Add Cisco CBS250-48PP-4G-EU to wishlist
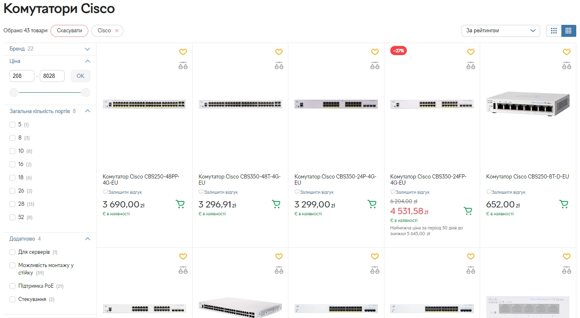The height and width of the screenshot is (318, 580). pyautogui.click(x=183, y=52)
